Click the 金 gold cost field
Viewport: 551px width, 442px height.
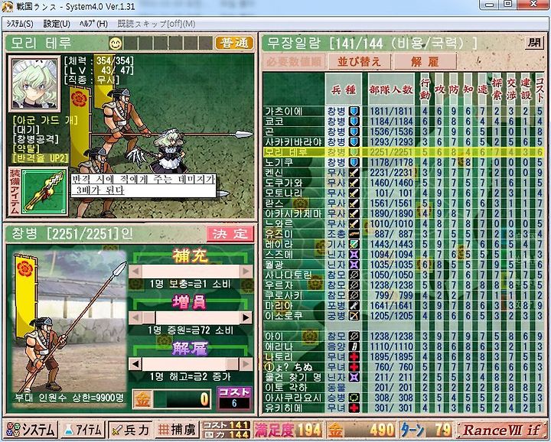[172, 399]
